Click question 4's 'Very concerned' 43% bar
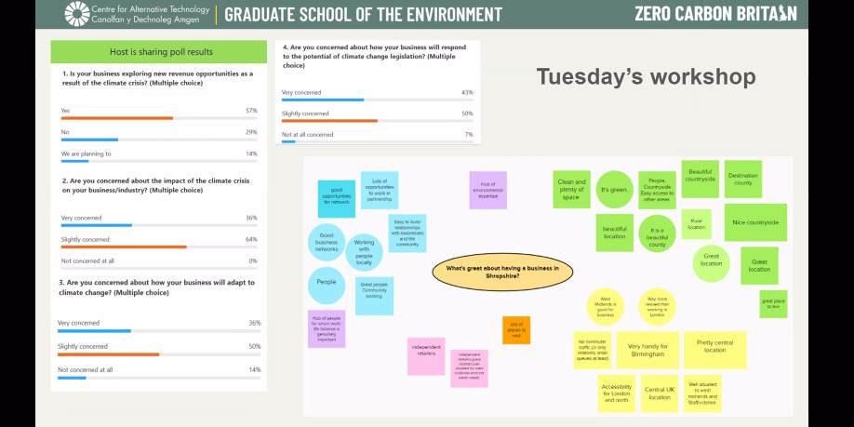This screenshot has width=854, height=427. [x=323, y=100]
